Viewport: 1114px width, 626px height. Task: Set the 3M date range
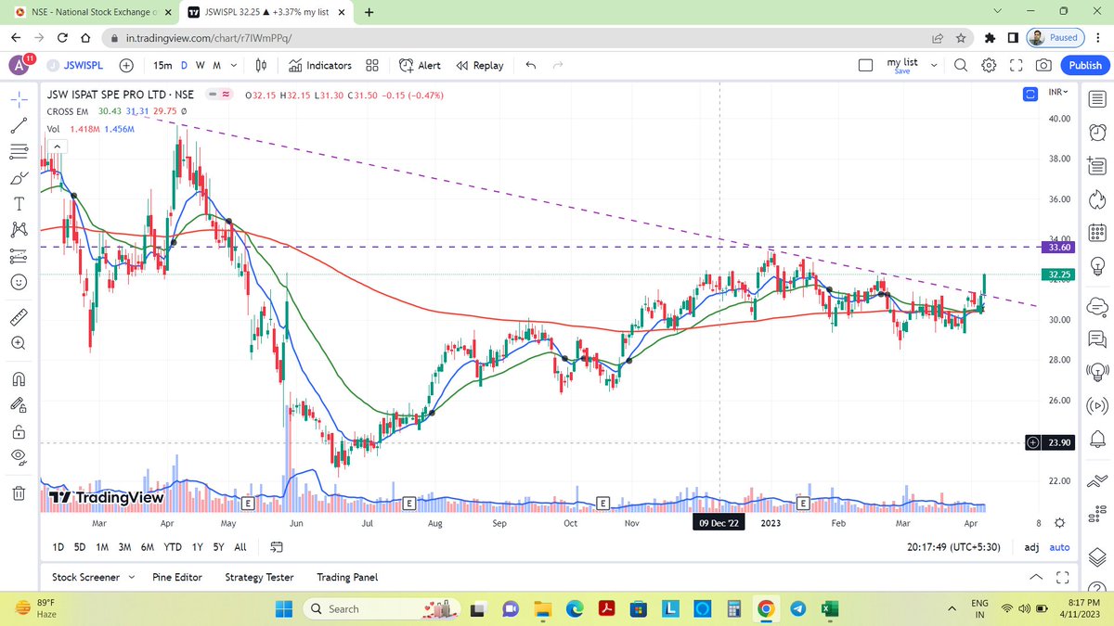(x=124, y=547)
